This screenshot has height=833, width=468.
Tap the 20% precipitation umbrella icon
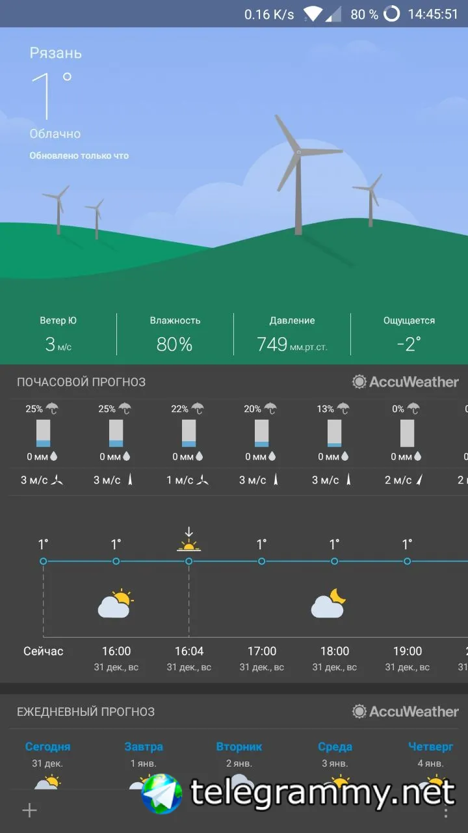click(270, 409)
